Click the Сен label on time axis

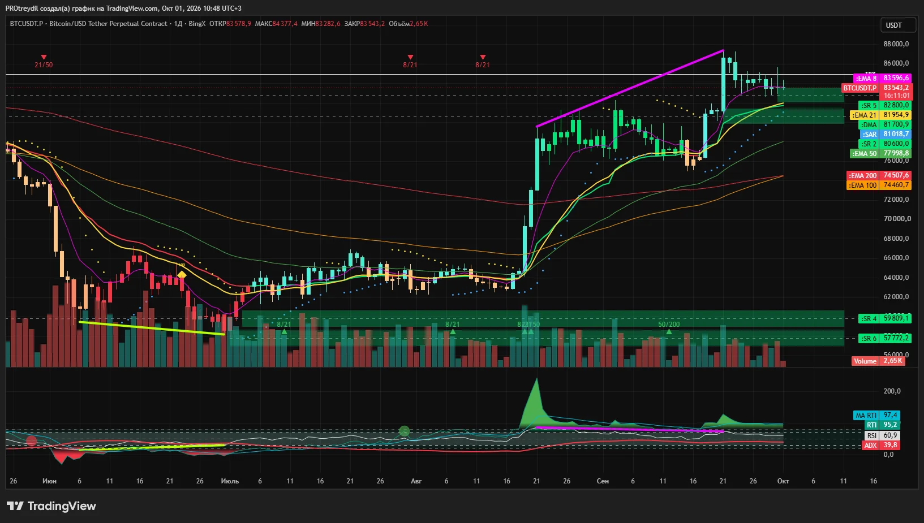tap(603, 481)
